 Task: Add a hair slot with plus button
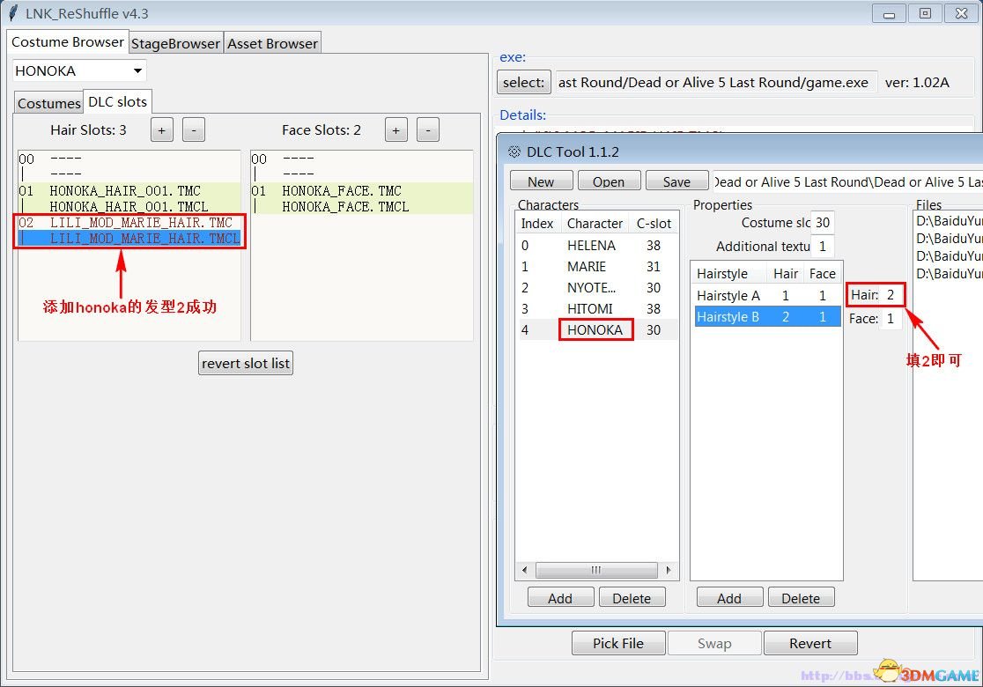point(162,130)
